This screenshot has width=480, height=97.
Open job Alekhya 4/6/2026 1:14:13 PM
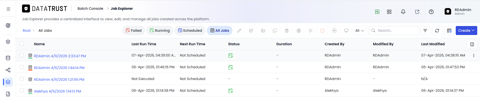pos(58,91)
